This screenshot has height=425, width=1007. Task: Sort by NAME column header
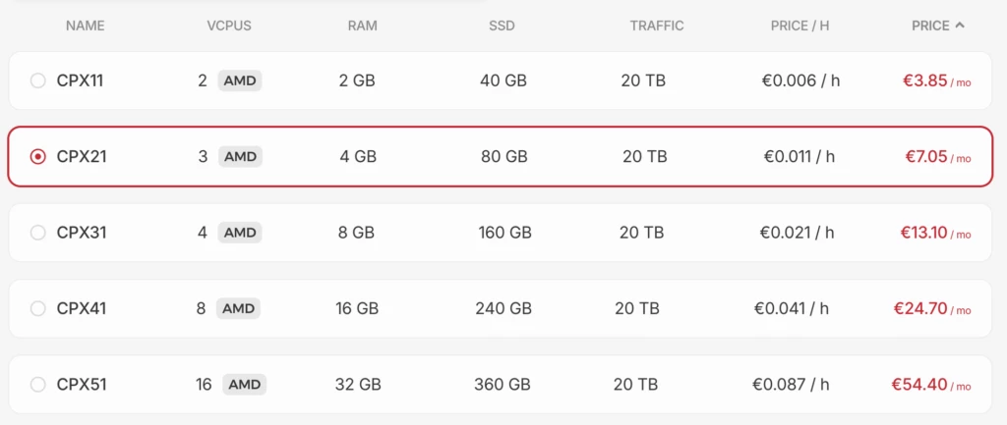tap(85, 26)
